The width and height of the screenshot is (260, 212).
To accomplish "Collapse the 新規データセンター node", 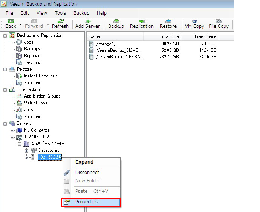I will tap(19, 144).
